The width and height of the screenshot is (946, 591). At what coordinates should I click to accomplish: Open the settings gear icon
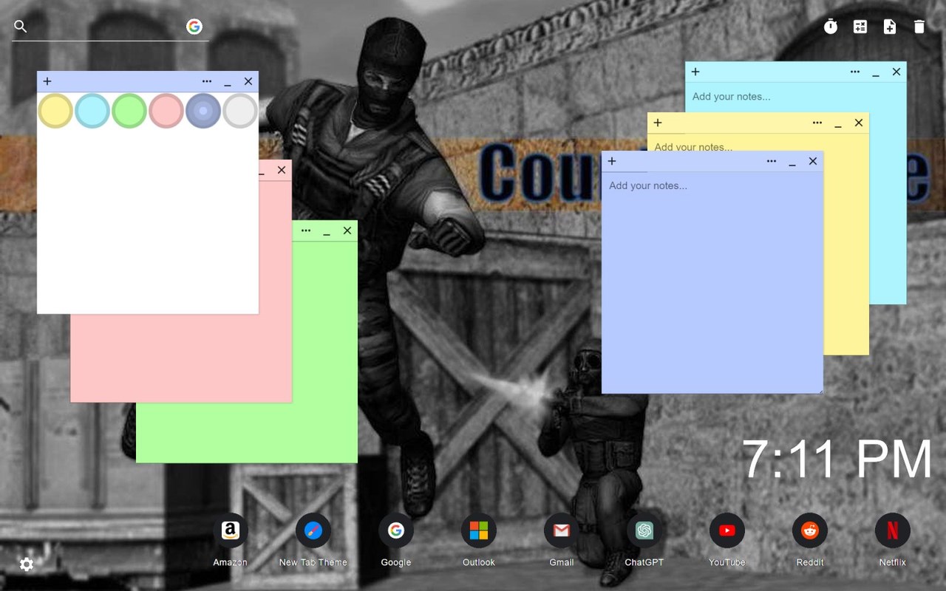pos(27,564)
